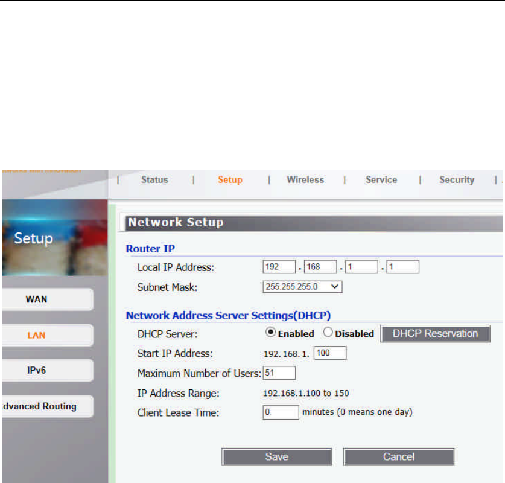Click the Client Lease Time label
This screenshot has width=505, height=483.
coord(178,413)
